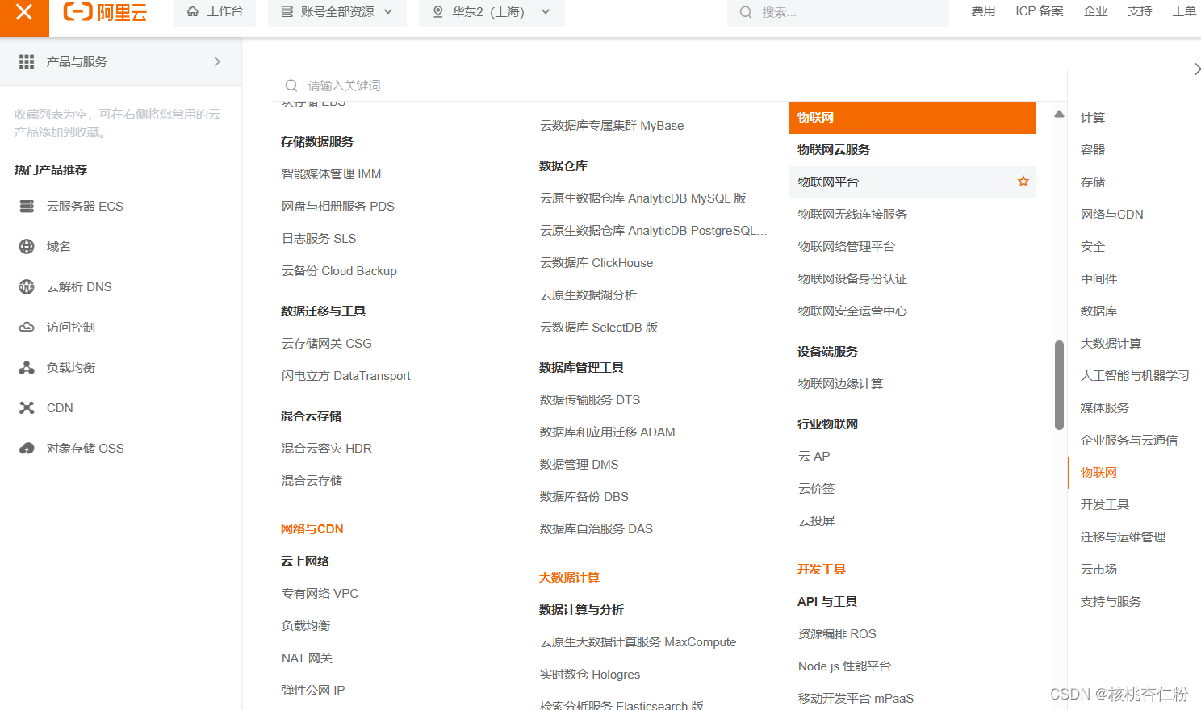Image resolution: width=1201 pixels, height=710 pixels.
Task: Open 云原生大数据计算服务 MaxCompute
Action: [x=638, y=642]
